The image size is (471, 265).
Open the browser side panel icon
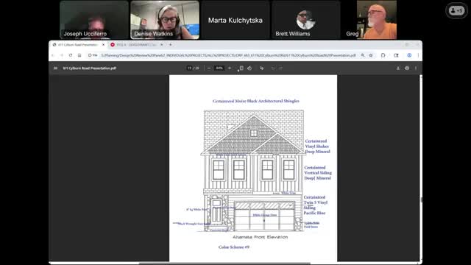[396, 55]
